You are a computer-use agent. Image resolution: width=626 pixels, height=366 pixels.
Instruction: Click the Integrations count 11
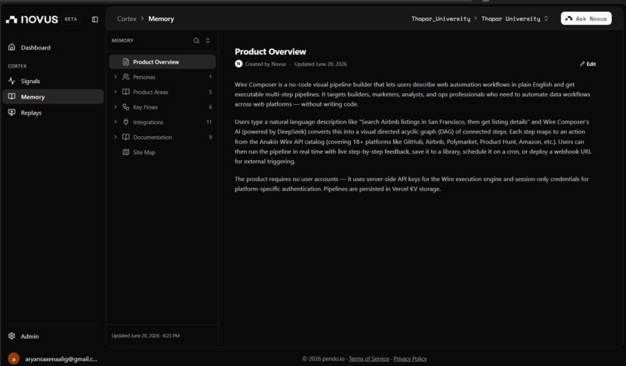click(209, 122)
